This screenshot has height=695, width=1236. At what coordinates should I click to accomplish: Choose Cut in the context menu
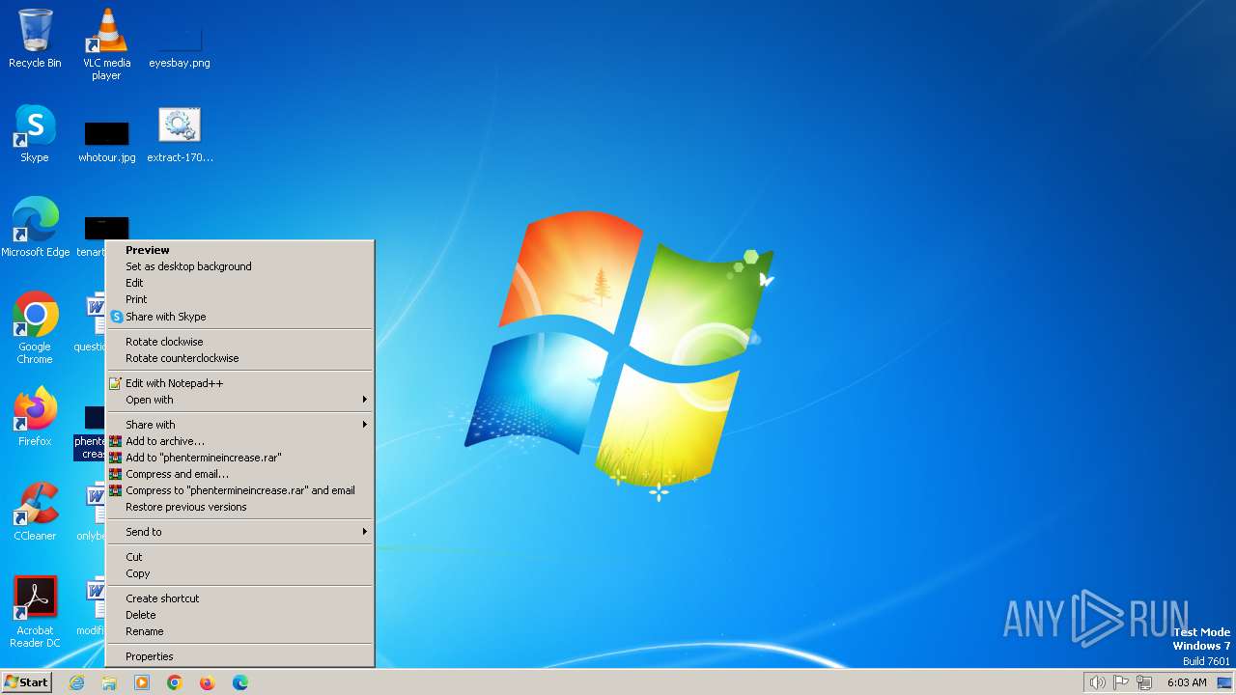coord(239,557)
